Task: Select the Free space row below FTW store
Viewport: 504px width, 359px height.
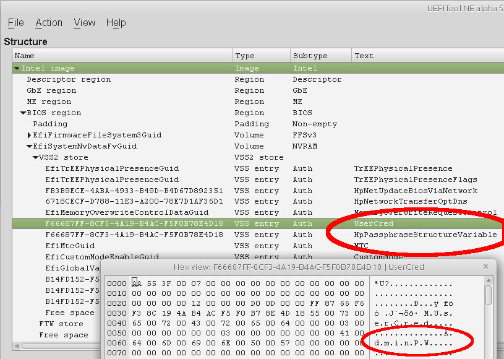Action: point(64,335)
